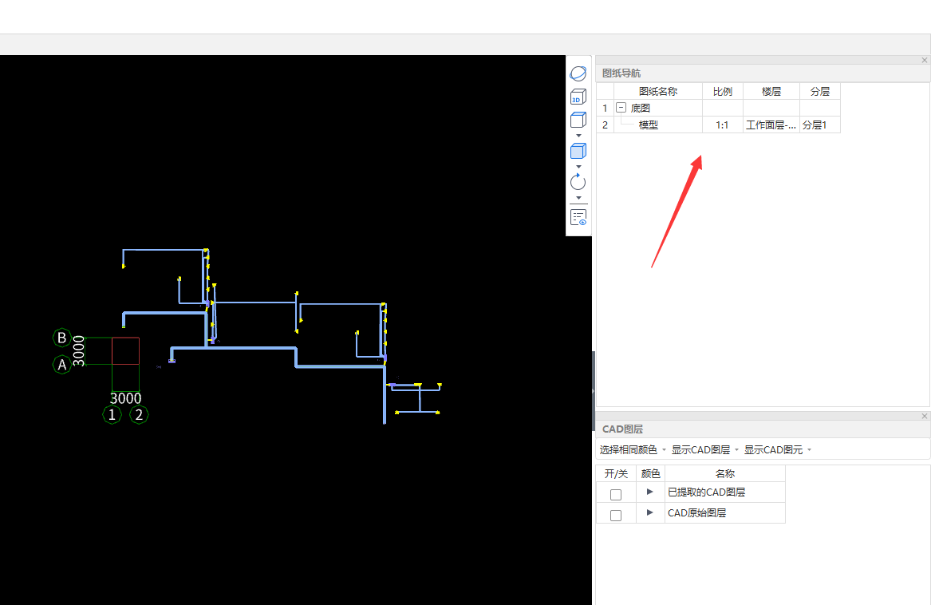931x605 pixels.
Task: Open the 选择相同颜色 dropdown
Action: click(x=633, y=450)
